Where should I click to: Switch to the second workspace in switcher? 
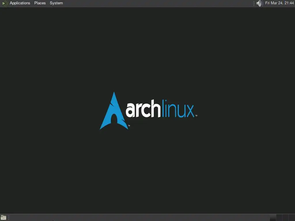coord(279,218)
